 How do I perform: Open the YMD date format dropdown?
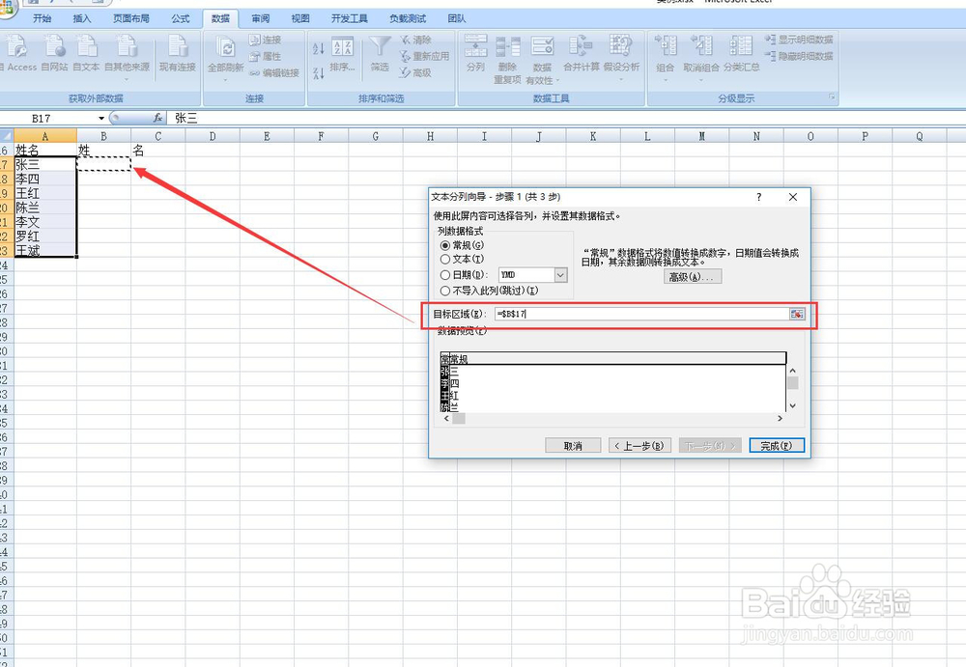560,275
